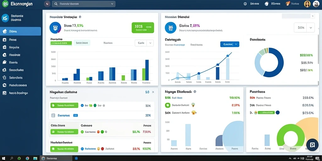Open the browser icon in the taskbar

tap(27, 158)
